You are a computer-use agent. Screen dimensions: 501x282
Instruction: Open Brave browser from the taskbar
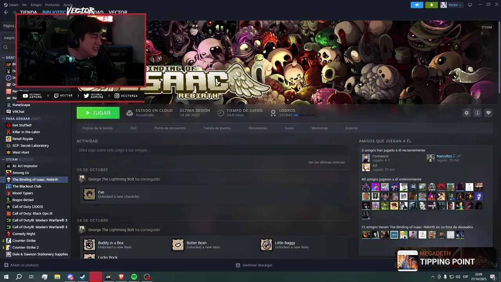(x=121, y=277)
